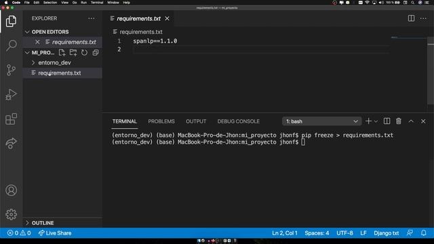Close the requirements.txt editor tab
Screen dimensions: 434x244
(x=167, y=18)
